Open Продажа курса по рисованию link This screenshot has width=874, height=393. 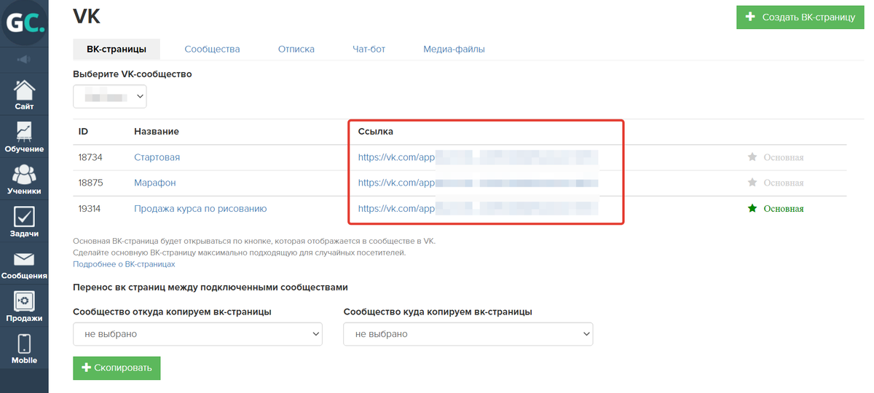(x=200, y=208)
